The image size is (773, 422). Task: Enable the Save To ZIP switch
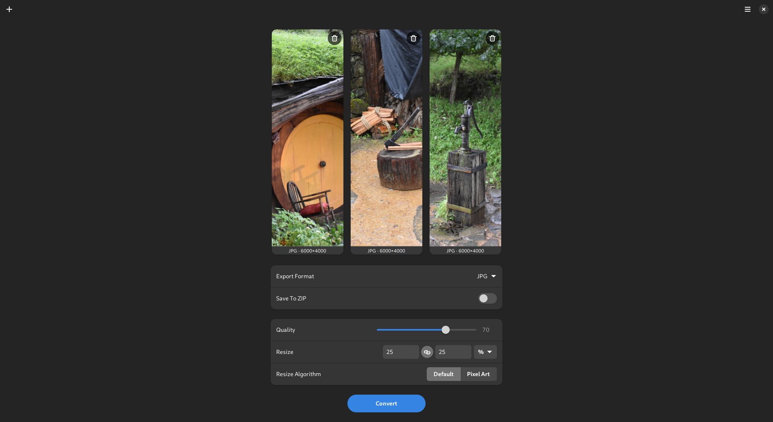[x=487, y=298]
